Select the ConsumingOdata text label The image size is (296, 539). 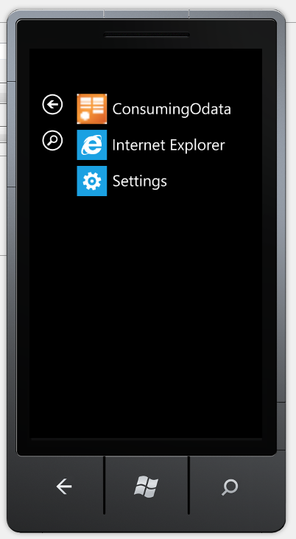tap(172, 109)
